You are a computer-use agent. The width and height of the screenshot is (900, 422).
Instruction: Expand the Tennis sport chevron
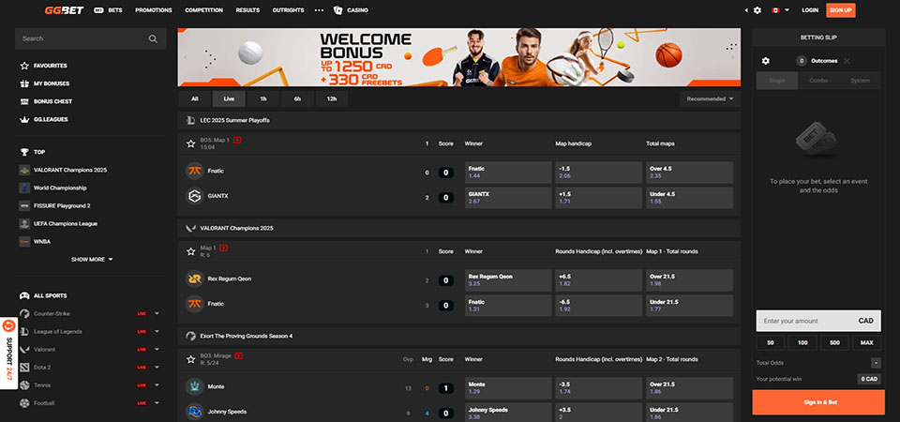157,385
